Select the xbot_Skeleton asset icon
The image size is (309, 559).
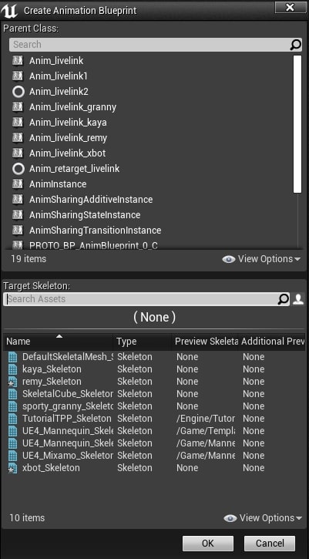13,468
